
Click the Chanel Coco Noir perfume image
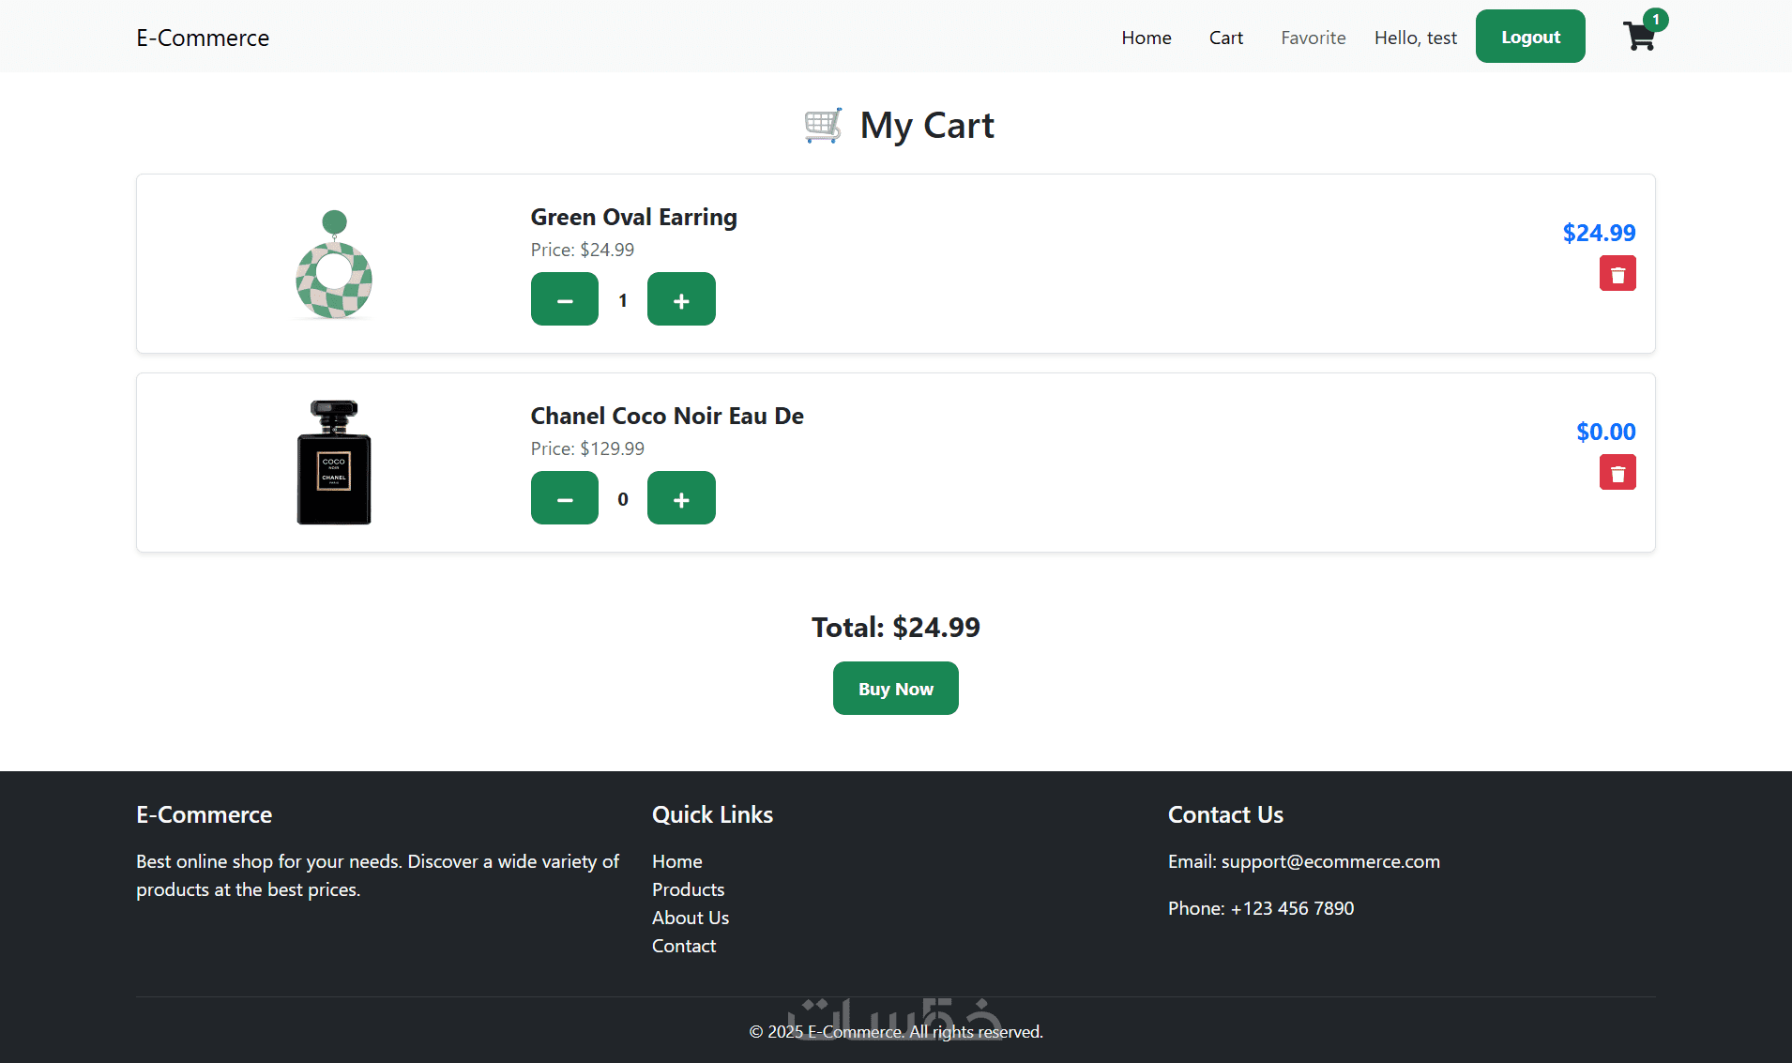pyautogui.click(x=334, y=463)
